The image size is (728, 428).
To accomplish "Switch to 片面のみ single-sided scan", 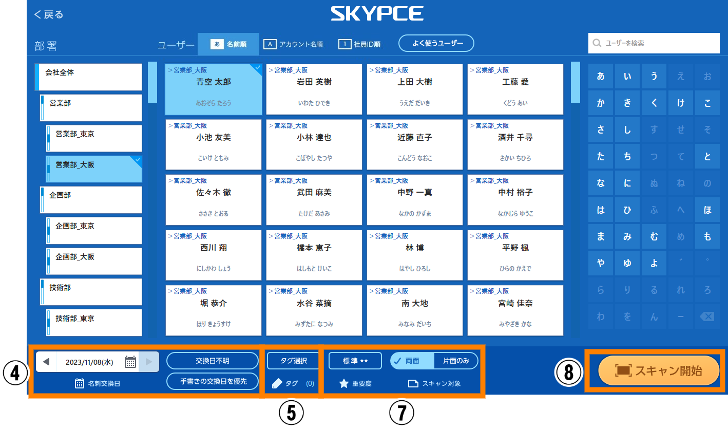I will coord(456,361).
